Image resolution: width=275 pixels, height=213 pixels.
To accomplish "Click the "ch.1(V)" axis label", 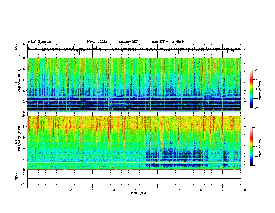I will pos(17,49).
